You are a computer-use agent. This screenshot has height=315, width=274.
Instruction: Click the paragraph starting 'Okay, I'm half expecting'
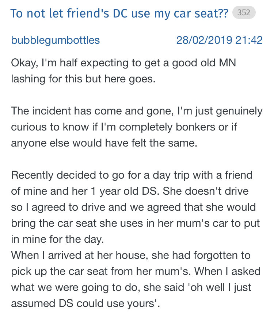123,71
